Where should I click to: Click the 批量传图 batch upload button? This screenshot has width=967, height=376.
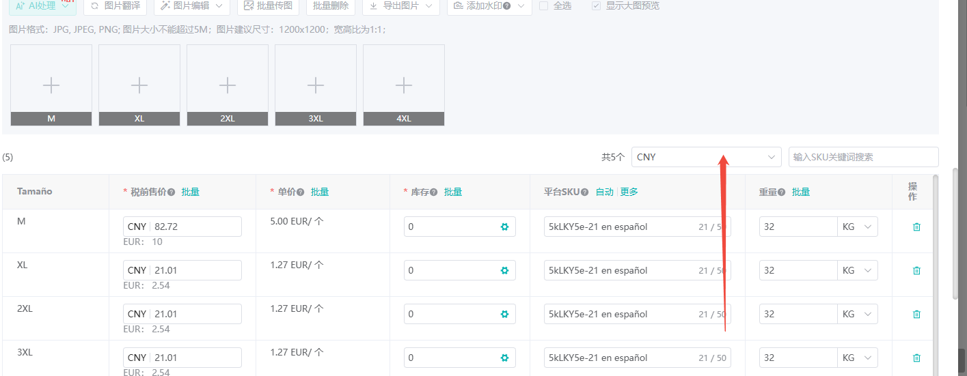click(269, 5)
